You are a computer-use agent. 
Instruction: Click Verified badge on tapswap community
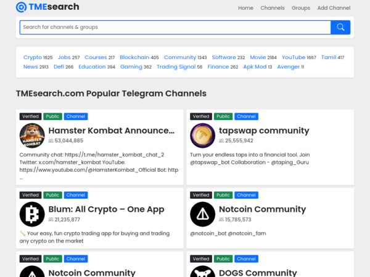(201, 116)
